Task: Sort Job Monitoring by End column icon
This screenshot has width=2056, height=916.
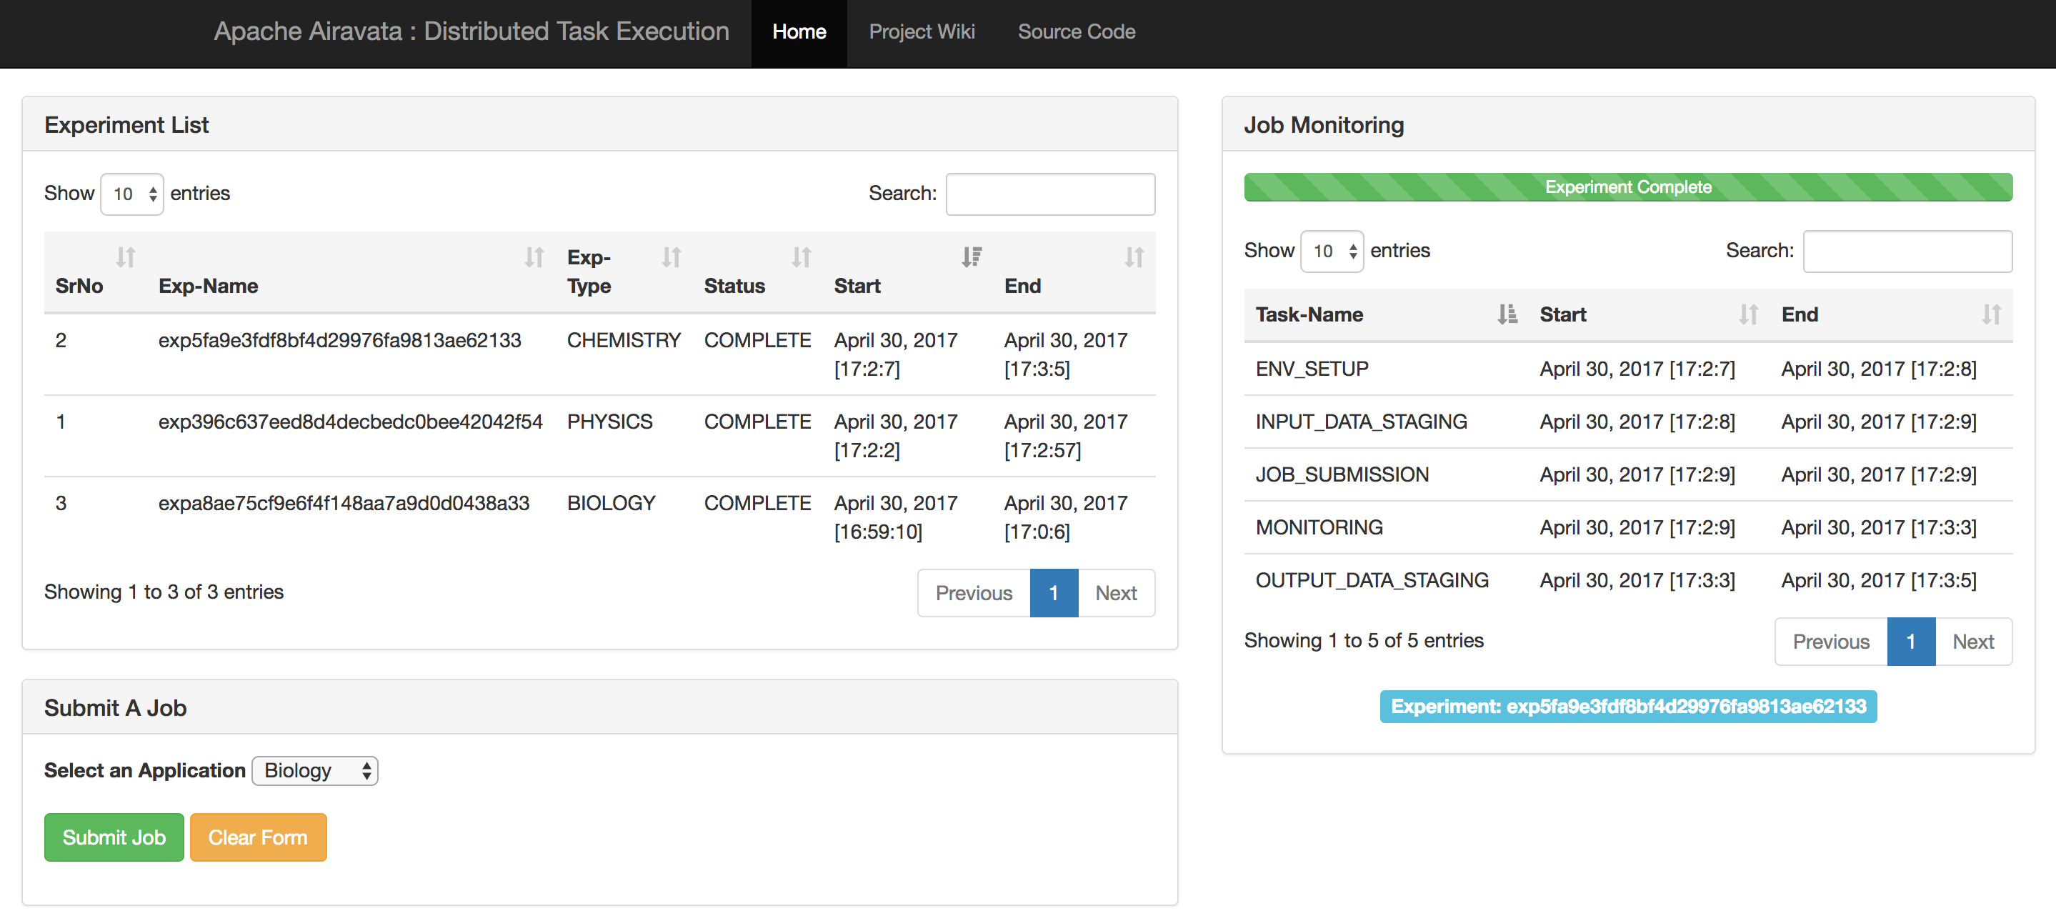Action: [x=1992, y=314]
